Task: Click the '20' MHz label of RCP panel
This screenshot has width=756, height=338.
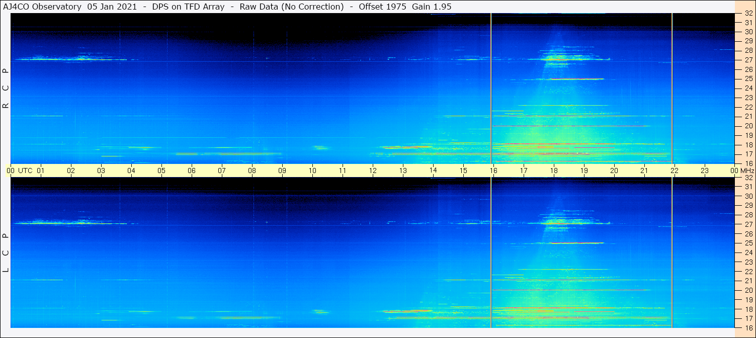Action: [748, 126]
